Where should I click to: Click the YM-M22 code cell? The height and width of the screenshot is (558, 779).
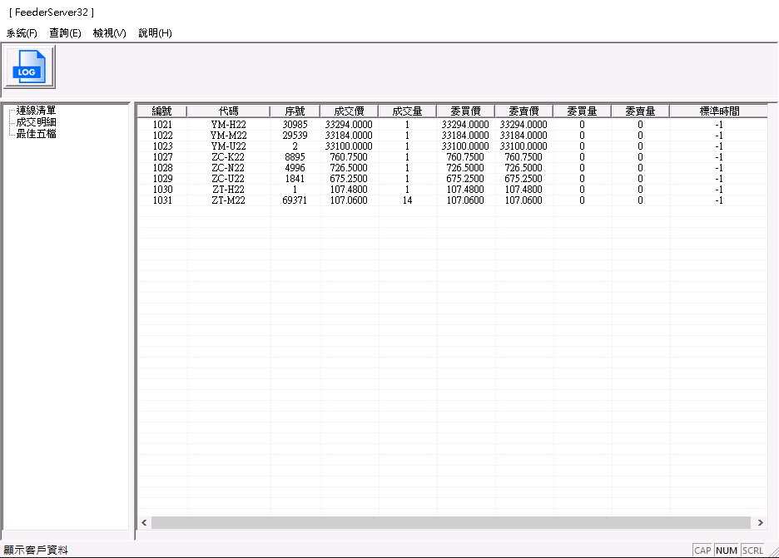pyautogui.click(x=229, y=136)
